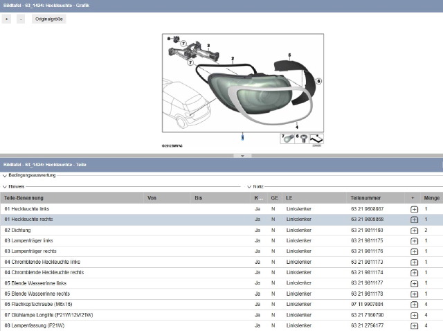
Task: Click circled callout 6 in the diagram
Action: pyautogui.click(x=318, y=82)
